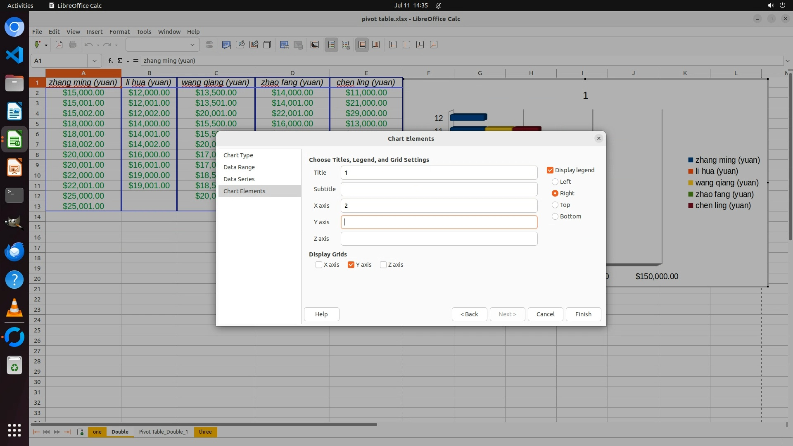Open Thunderbird from the dock

tap(14, 251)
